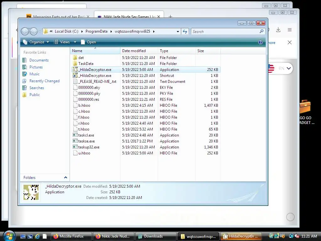
Task: Switch to HildaDecrypt0r taskbar button
Action: pyautogui.click(x=241, y=236)
